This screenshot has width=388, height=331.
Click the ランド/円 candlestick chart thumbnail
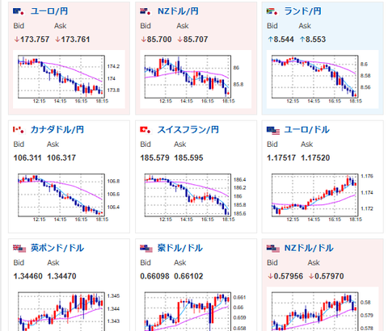323,79
